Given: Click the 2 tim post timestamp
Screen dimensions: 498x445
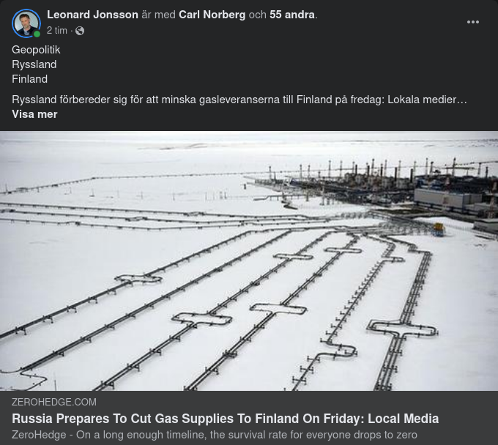Looking at the screenshot, I should tap(57, 31).
